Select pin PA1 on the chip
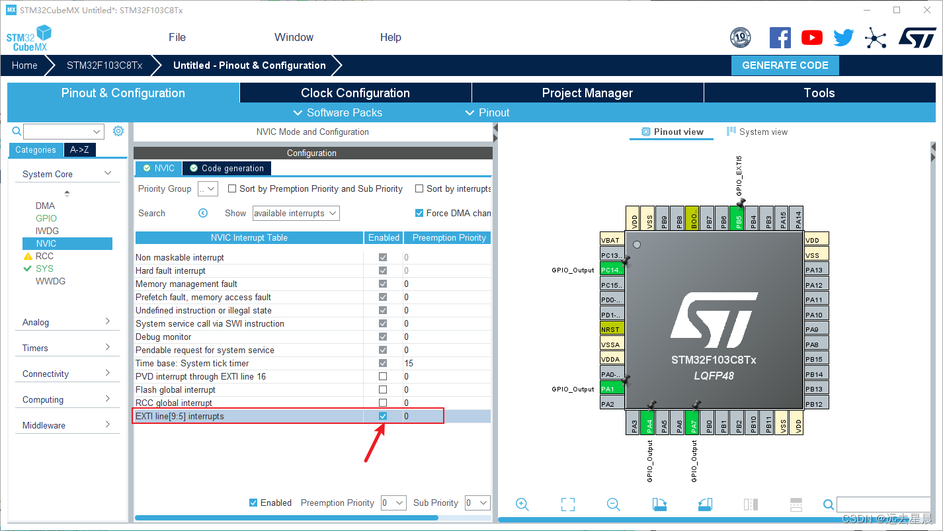The height and width of the screenshot is (531, 943). [612, 389]
